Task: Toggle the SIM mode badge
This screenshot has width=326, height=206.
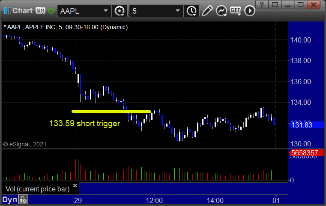Action: (40, 11)
